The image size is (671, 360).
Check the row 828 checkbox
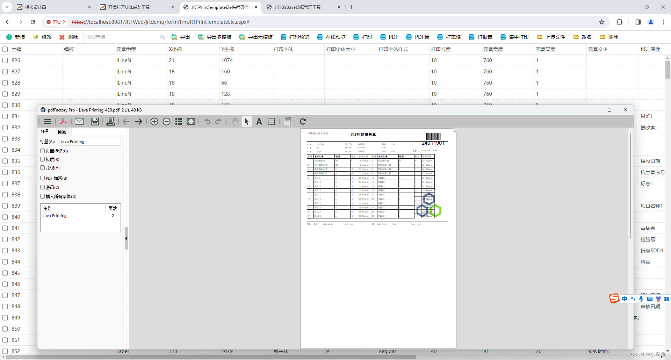[5, 83]
